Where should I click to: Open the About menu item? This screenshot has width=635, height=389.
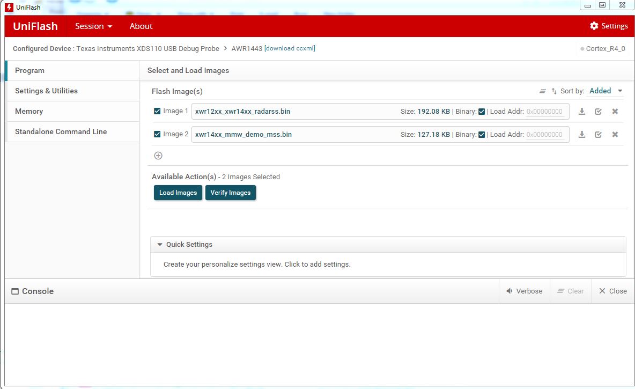(x=141, y=26)
